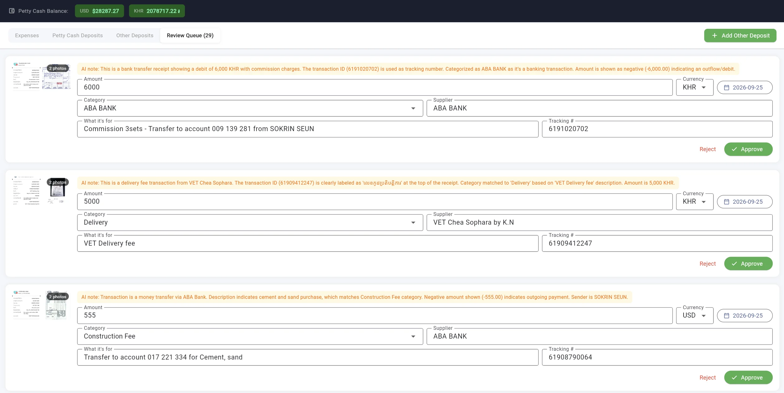Click the What it's for field VET Delivery fee

coord(308,243)
